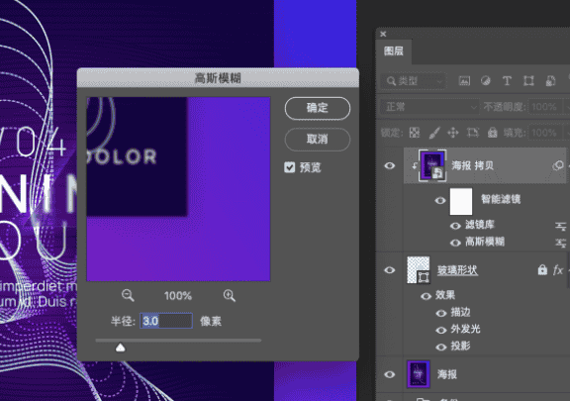This screenshot has height=401, width=570.
Task: Select the 海报 layer thumbnail
Action: click(418, 374)
